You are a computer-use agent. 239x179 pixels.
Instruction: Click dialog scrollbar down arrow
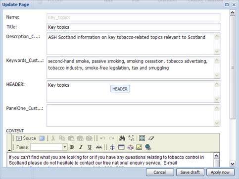(233, 164)
